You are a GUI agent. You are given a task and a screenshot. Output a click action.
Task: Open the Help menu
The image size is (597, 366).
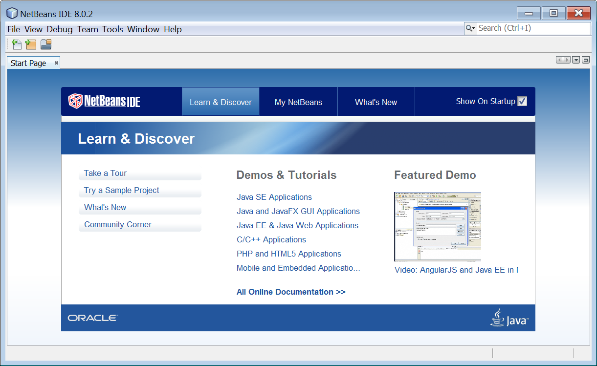coord(173,29)
